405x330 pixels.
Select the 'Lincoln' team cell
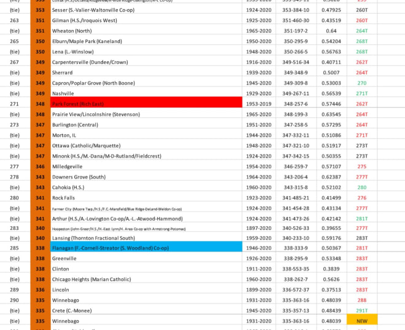pos(146,290)
